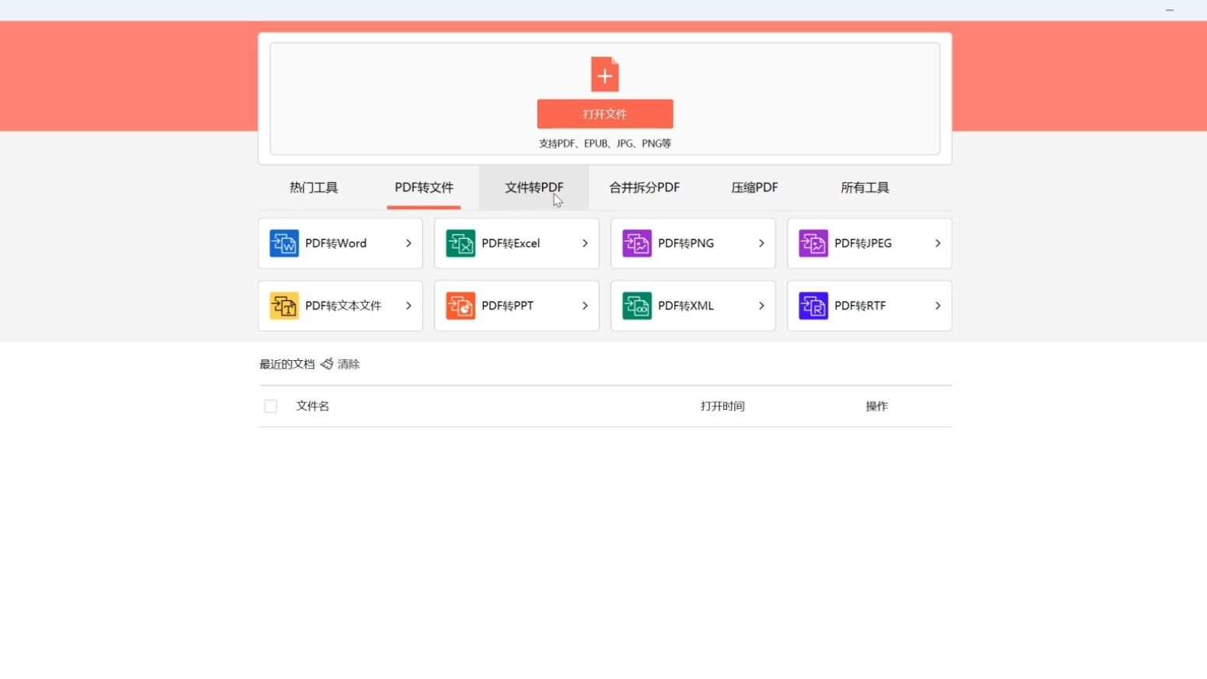Screen dimensions: 1207x679
Task: Expand the PDF转文本文件 chevron arrow
Action: [408, 306]
